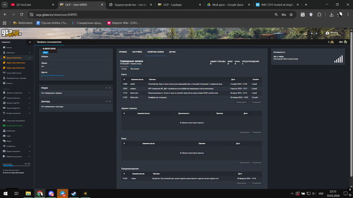The height and width of the screenshot is (198, 353).
Task: Close the Дискорд panel with its X
Action: (110, 101)
